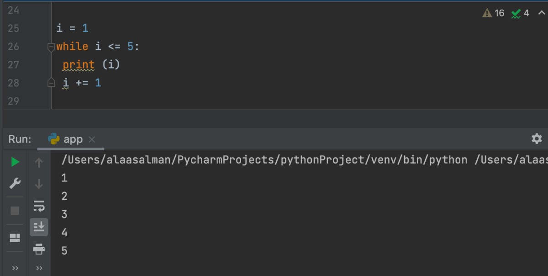This screenshot has height=276, width=548.
Task: Toggle Soft-Wrap in console
Action: click(x=39, y=206)
